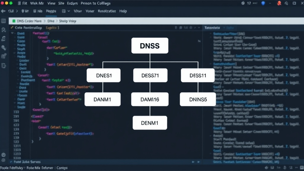Collapse the Dent tree node arrow
Viewport: 304px width, 171px height.
pyautogui.click(x=12, y=33)
